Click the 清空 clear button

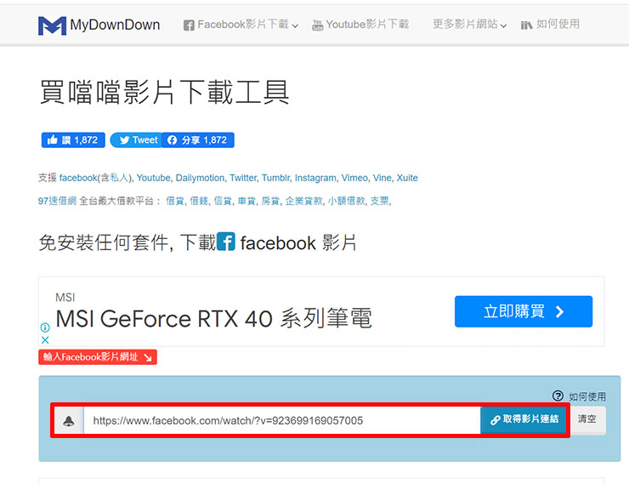click(x=587, y=419)
